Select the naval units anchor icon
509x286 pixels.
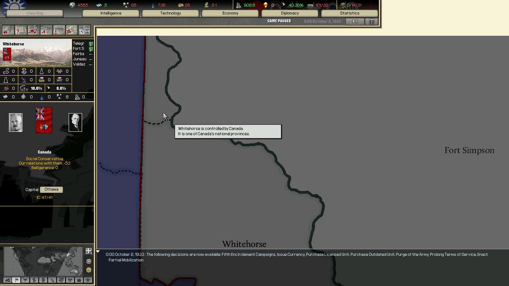point(59,30)
